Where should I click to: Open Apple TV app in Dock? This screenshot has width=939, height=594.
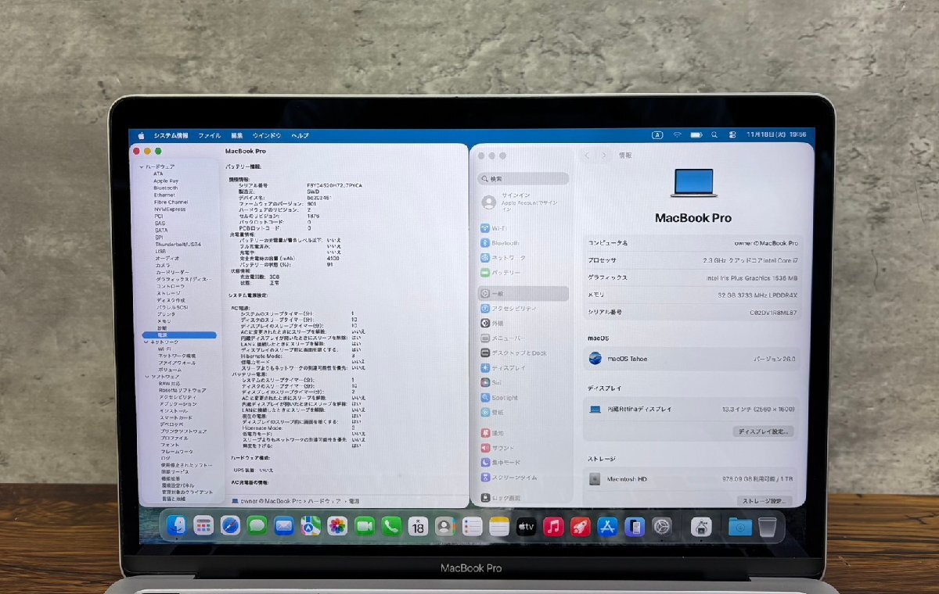click(526, 527)
